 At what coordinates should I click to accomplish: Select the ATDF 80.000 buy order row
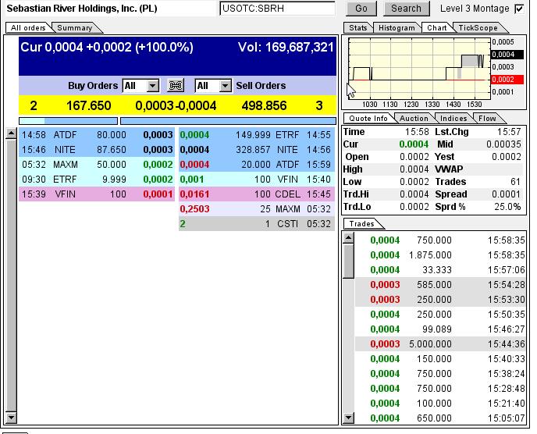pos(97,135)
